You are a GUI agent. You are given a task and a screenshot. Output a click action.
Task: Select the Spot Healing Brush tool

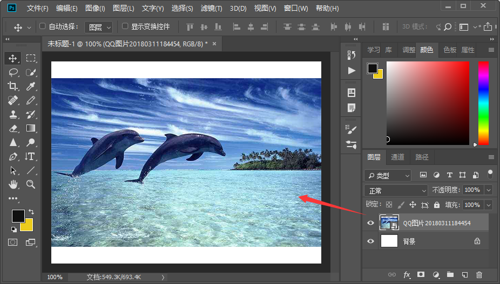(x=13, y=100)
